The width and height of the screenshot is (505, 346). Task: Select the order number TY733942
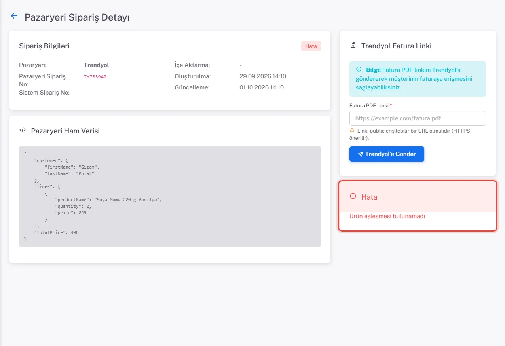pyautogui.click(x=95, y=77)
